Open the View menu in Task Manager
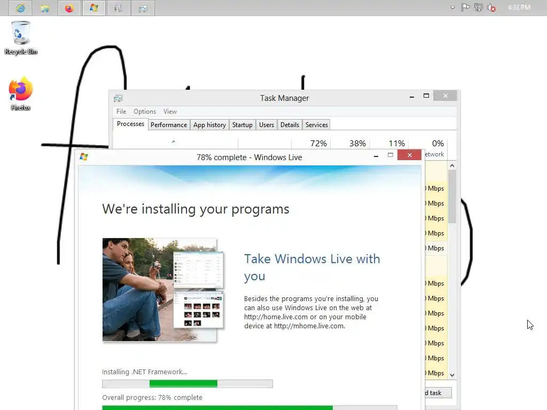 [x=170, y=112]
